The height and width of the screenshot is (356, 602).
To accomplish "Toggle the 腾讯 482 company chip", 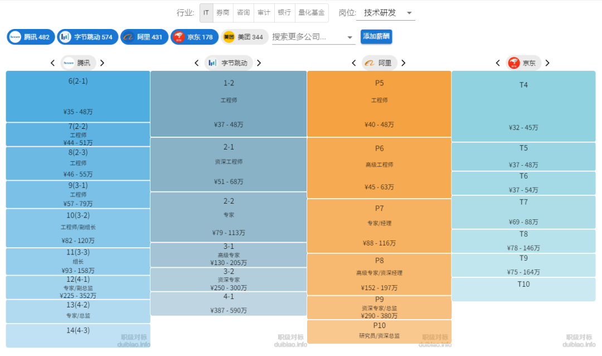I will point(31,37).
